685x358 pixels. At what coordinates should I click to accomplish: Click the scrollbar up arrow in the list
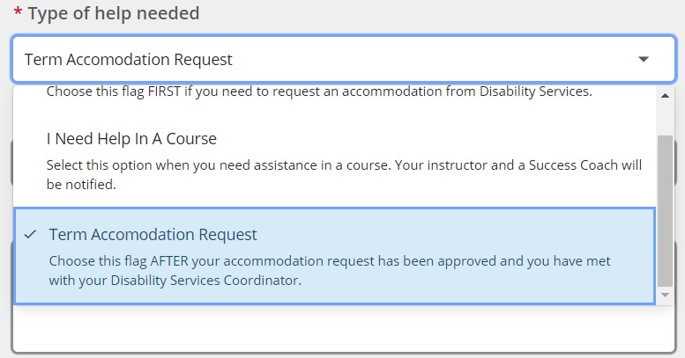point(666,95)
